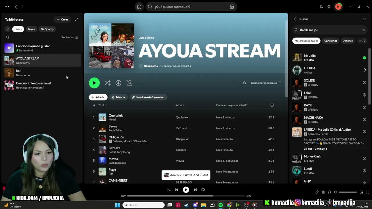The height and width of the screenshot is (209, 372).
Task: Toggle the Tuyas library filter
Action: tap(31, 29)
